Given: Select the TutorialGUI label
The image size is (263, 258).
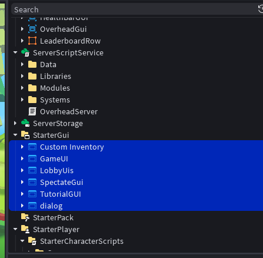Looking at the screenshot, I should [x=61, y=194].
